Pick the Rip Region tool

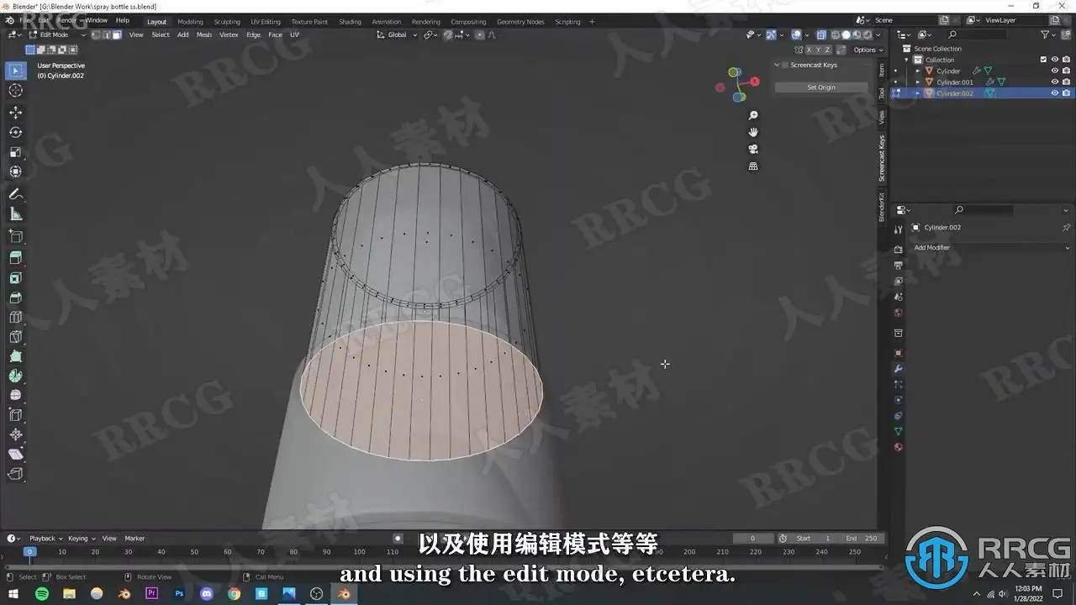(15, 474)
